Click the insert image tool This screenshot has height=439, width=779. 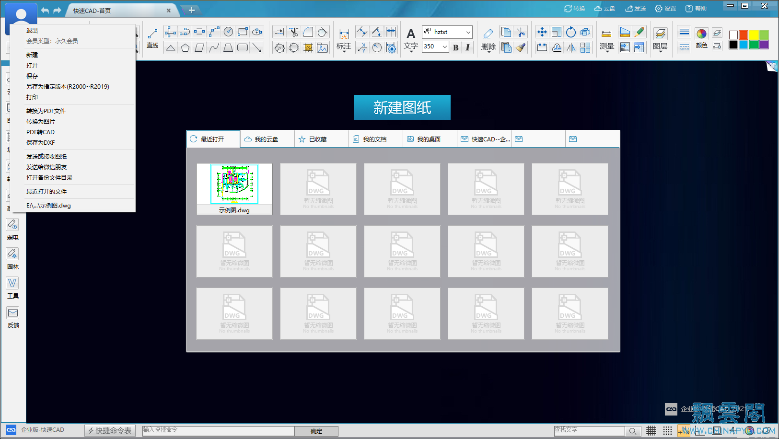tap(323, 47)
